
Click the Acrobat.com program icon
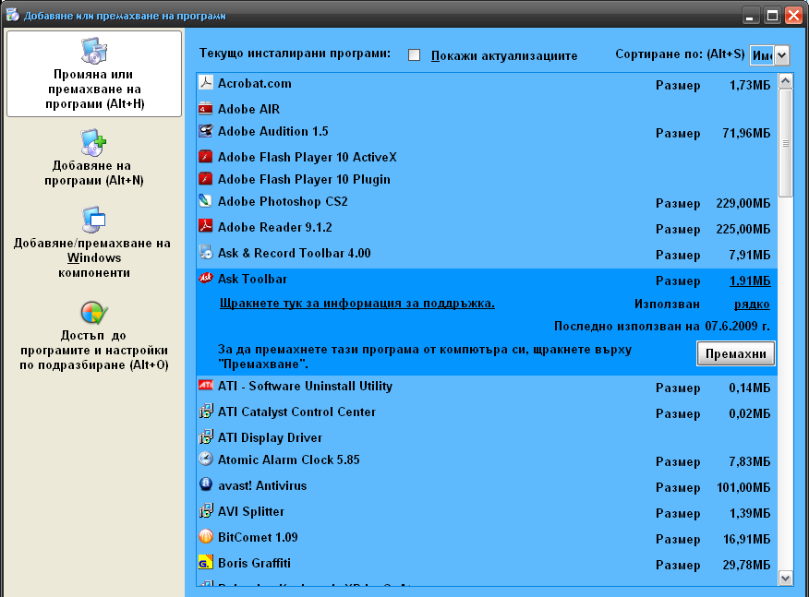tap(206, 83)
